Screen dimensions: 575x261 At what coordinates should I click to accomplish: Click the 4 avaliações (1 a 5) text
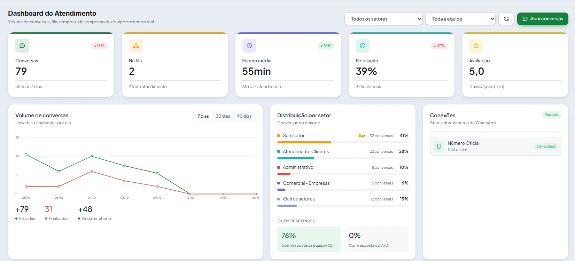(x=487, y=87)
